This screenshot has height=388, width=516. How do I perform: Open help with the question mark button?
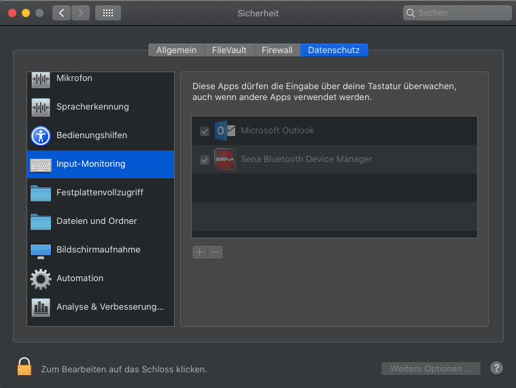pos(496,368)
